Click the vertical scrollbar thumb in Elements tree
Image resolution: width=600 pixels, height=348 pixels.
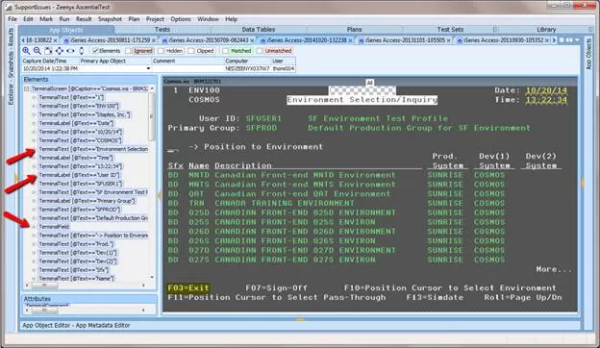point(152,116)
